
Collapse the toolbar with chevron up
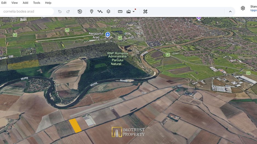(230, 11)
